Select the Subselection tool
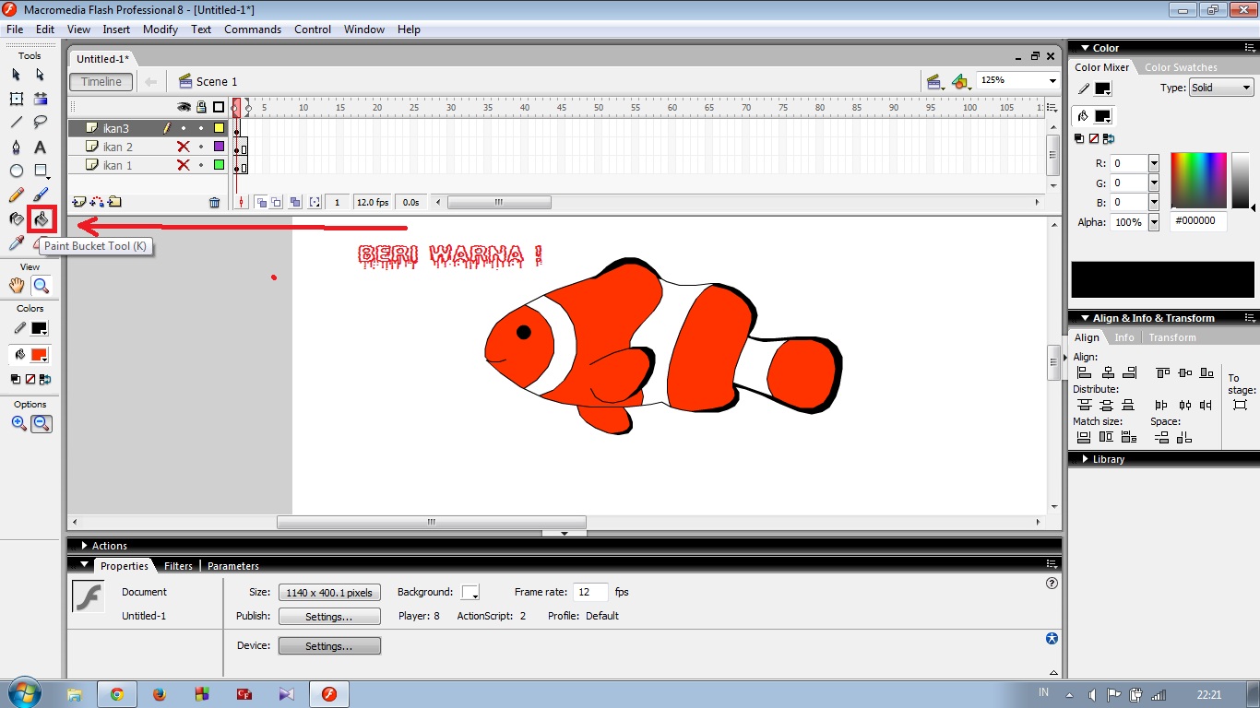Image resolution: width=1260 pixels, height=708 pixels. [x=41, y=74]
